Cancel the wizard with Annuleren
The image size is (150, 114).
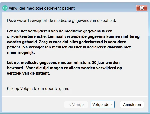(x=132, y=104)
